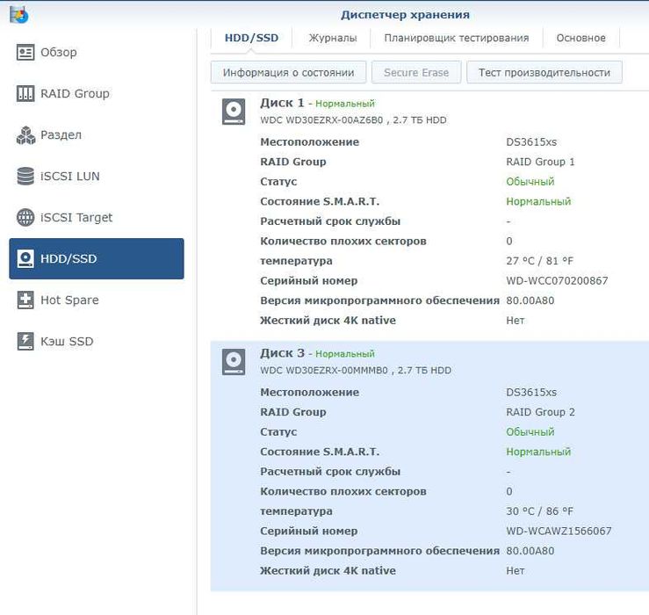
Task: Click temperature value 27 °C / 81 °F
Action: point(540,261)
